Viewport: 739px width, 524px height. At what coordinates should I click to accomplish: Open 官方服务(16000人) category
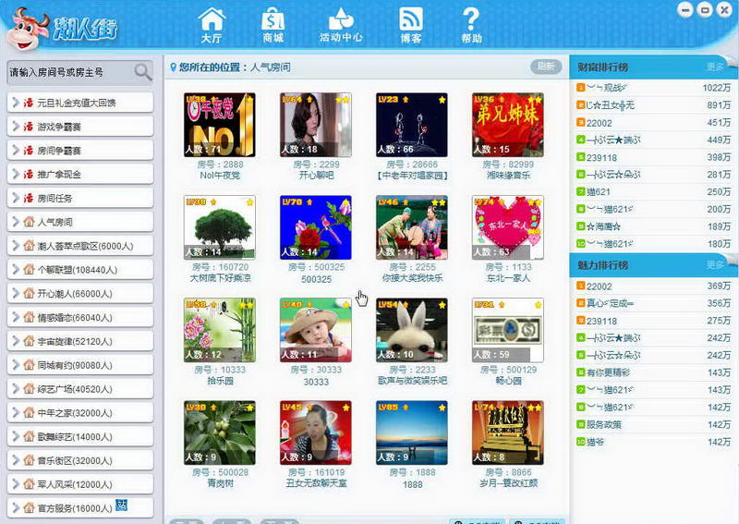pyautogui.click(x=80, y=508)
